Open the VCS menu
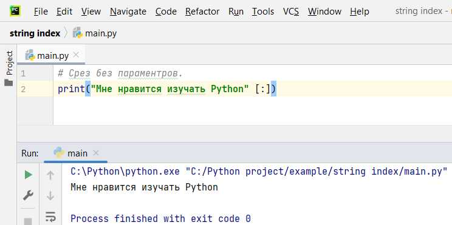Viewport: 452px width, 225px height. coord(291,12)
